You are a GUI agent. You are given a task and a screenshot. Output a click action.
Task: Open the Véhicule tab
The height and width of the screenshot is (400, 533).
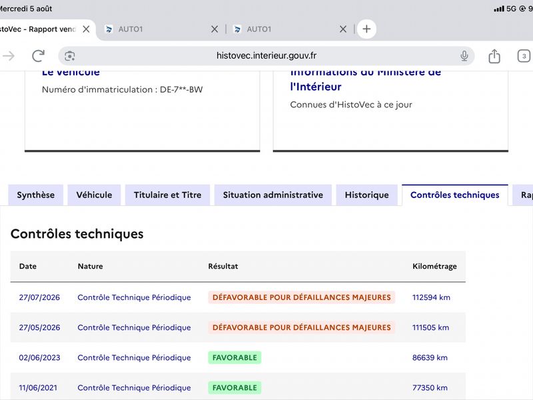coord(94,195)
